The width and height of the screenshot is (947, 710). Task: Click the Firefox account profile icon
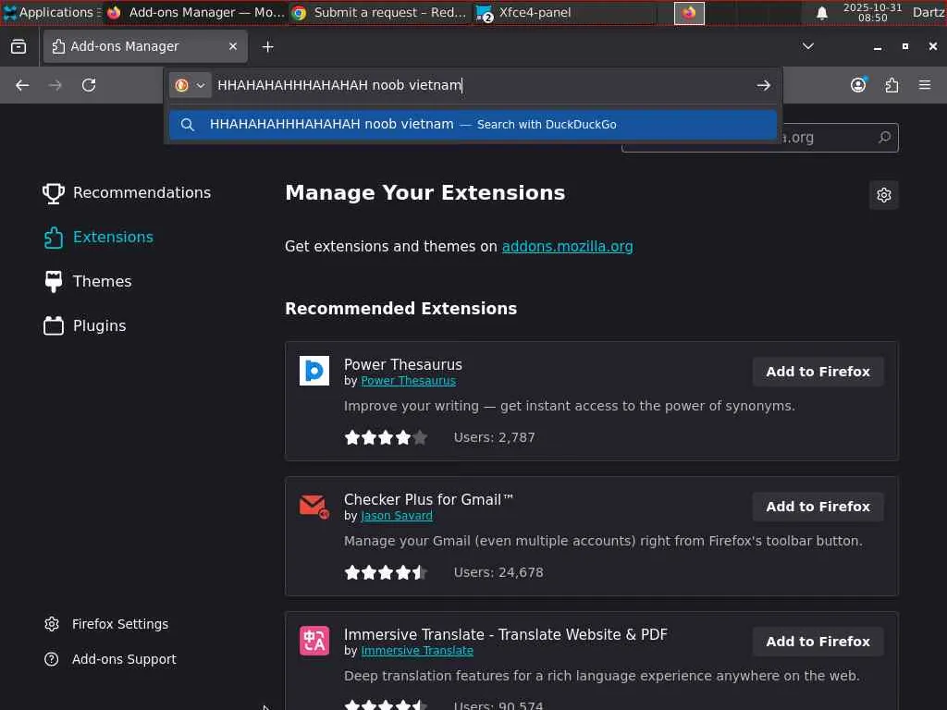click(x=858, y=85)
